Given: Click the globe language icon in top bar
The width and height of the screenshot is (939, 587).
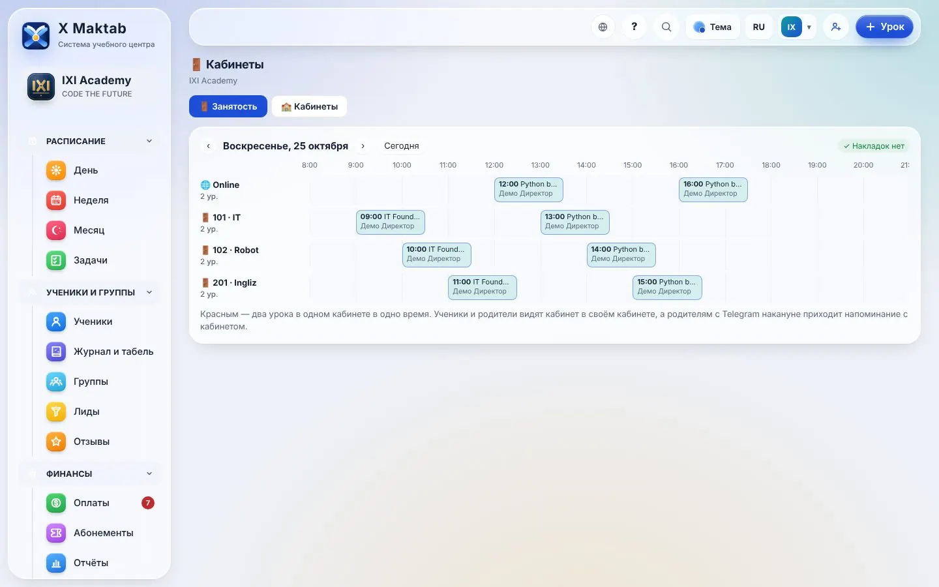Looking at the screenshot, I should click(x=603, y=27).
